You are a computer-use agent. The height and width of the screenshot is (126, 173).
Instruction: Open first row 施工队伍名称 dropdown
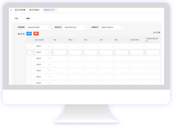click(x=43, y=46)
